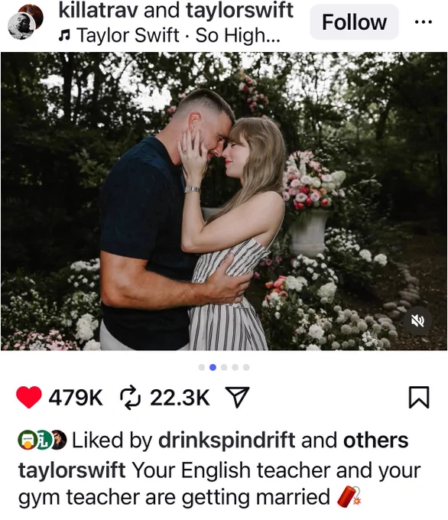
Task: Go to the first carousel dot
Action: [202, 367]
